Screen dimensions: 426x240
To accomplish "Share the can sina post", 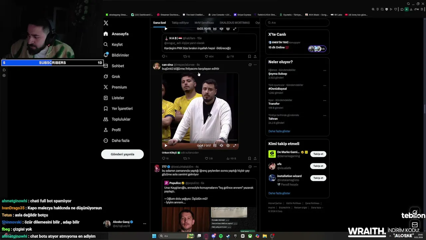I will click(255, 158).
